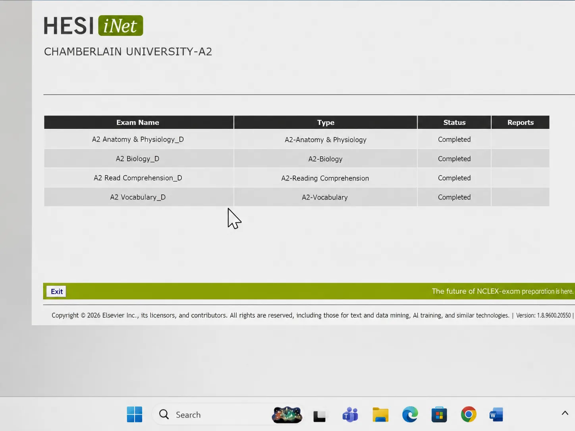Open Task View from the taskbar

click(319, 415)
